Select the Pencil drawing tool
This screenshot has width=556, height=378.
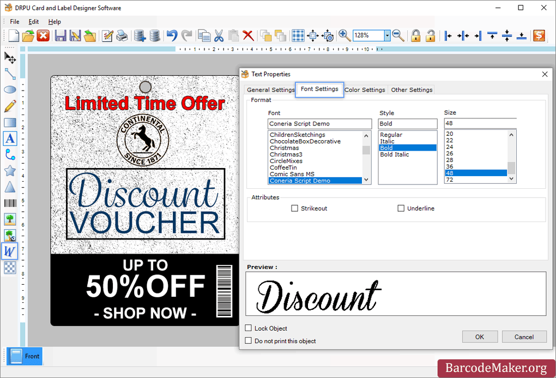(9, 106)
